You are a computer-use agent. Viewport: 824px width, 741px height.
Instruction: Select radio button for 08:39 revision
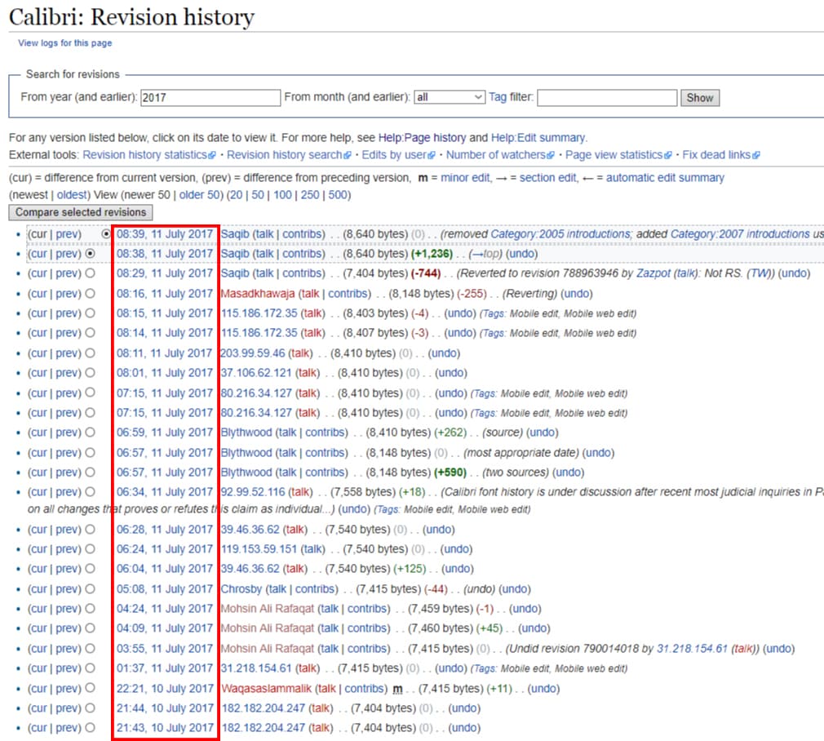pos(106,234)
